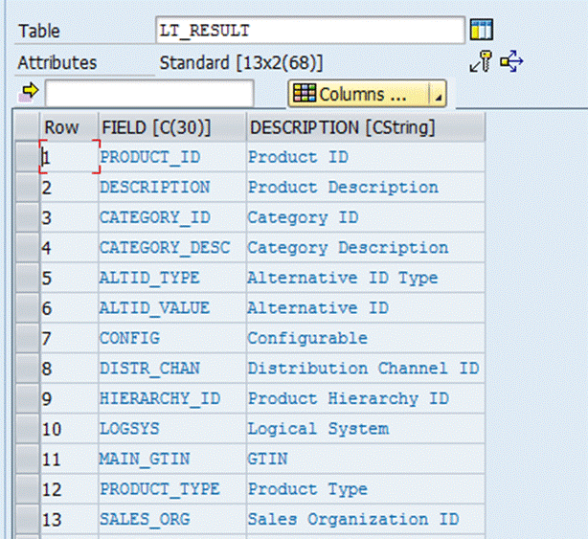Select row 5 using its row selector

[x=28, y=279]
